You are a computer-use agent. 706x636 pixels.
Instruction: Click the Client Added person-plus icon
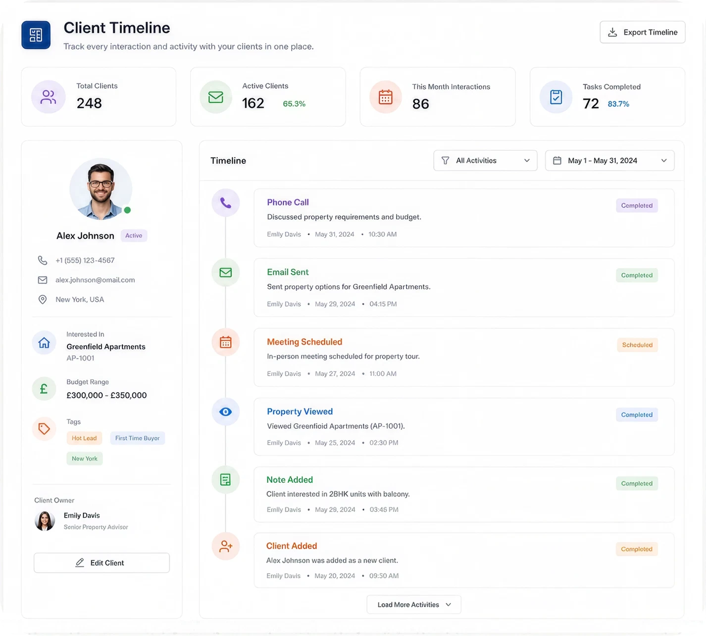pos(226,546)
